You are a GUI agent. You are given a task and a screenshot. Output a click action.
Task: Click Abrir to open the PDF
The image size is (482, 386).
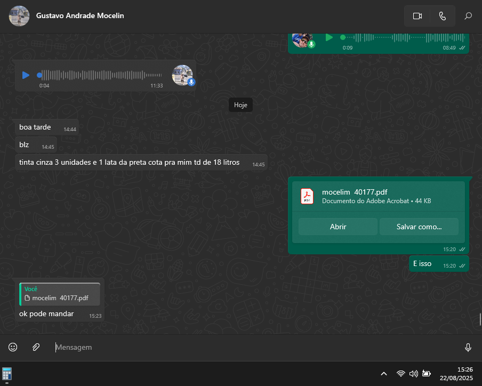tap(338, 227)
